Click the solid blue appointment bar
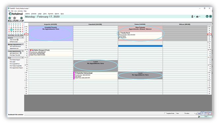 click(140, 46)
